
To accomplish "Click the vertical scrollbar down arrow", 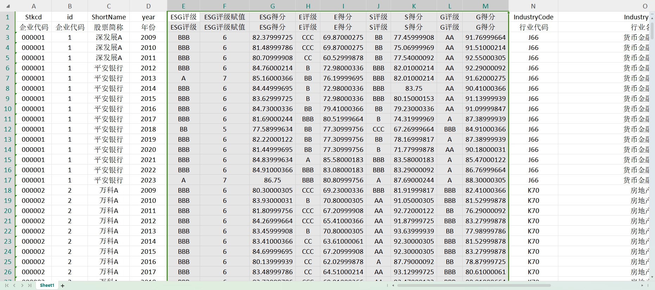I will click(x=653, y=277).
